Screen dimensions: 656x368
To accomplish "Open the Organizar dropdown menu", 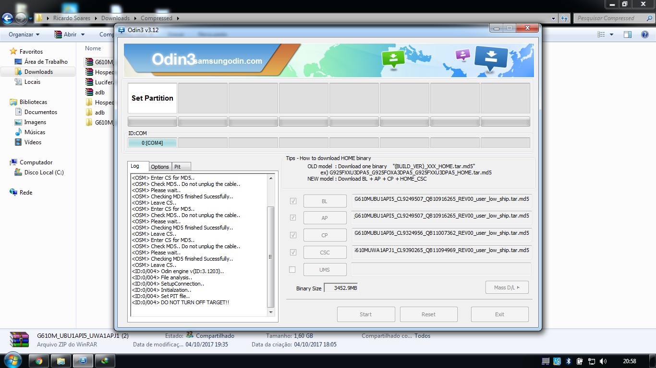I will click(24, 34).
